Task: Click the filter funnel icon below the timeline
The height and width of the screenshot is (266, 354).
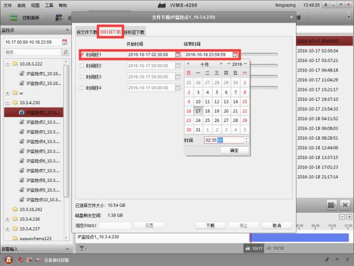Action: point(82,248)
